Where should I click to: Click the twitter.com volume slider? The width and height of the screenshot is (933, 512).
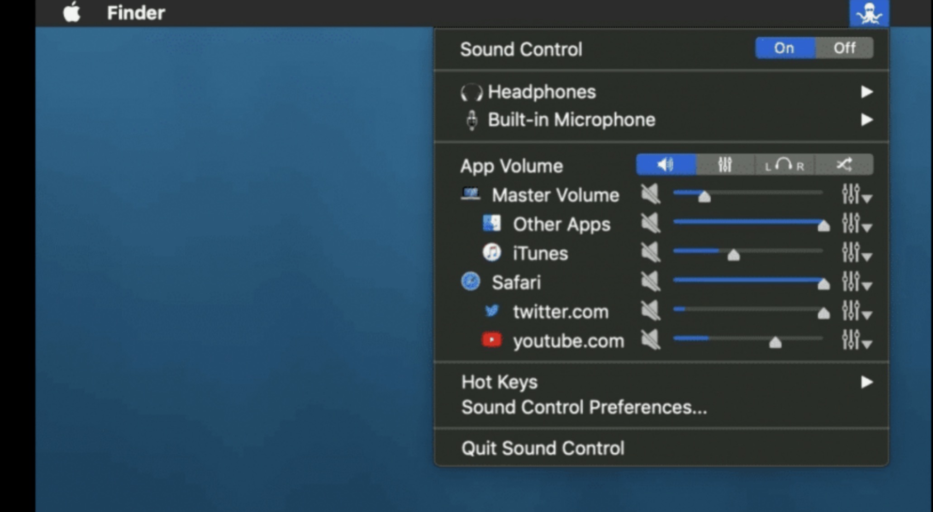tap(751, 311)
